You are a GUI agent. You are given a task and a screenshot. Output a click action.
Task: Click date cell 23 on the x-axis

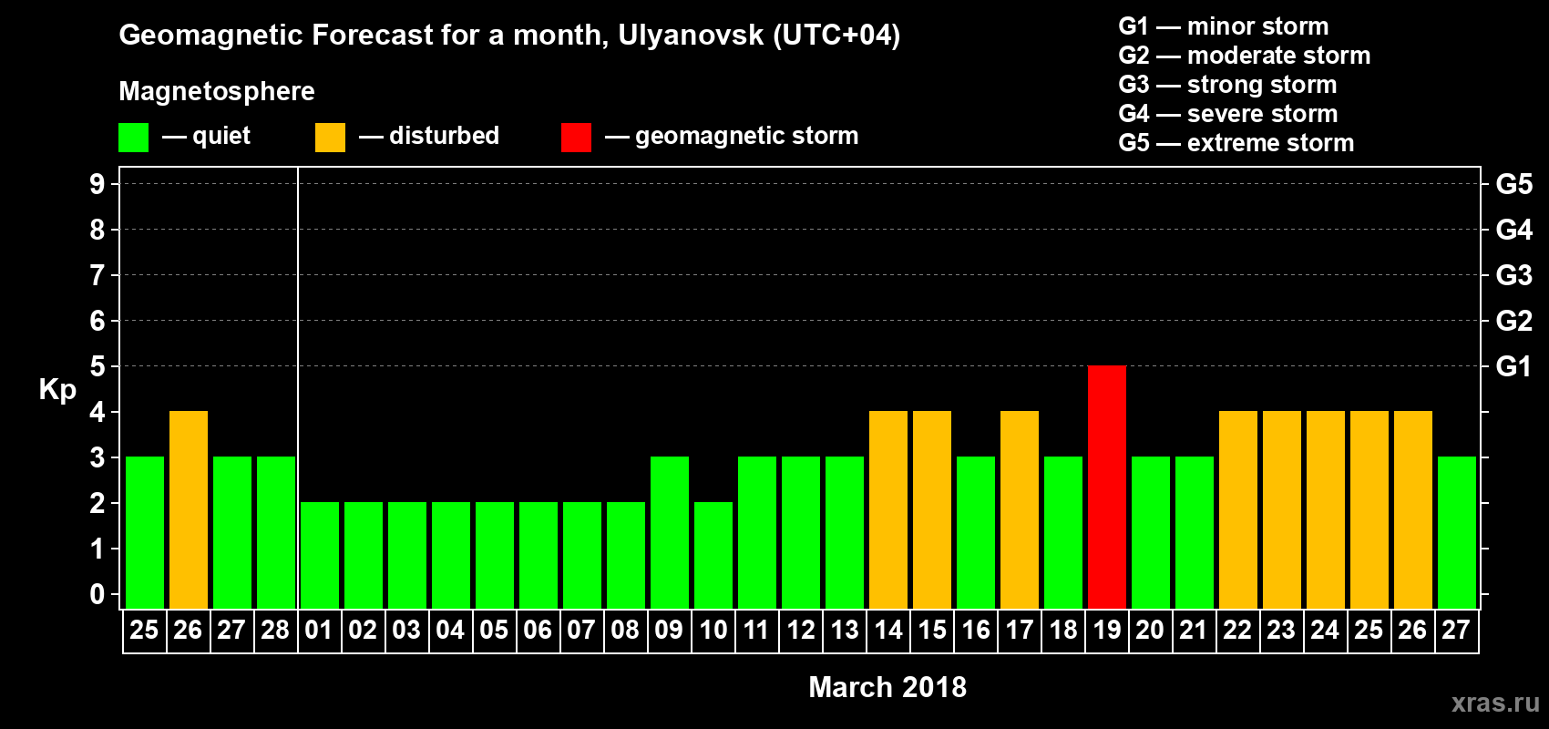pos(1282,631)
